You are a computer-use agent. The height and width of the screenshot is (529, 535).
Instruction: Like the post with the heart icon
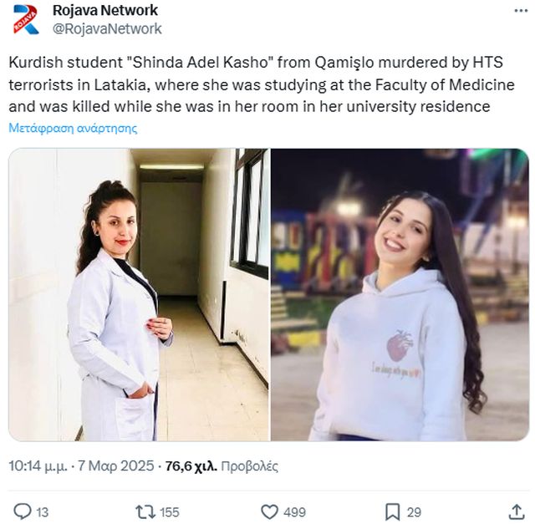click(269, 512)
